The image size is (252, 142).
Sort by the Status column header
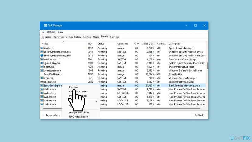(101, 44)
